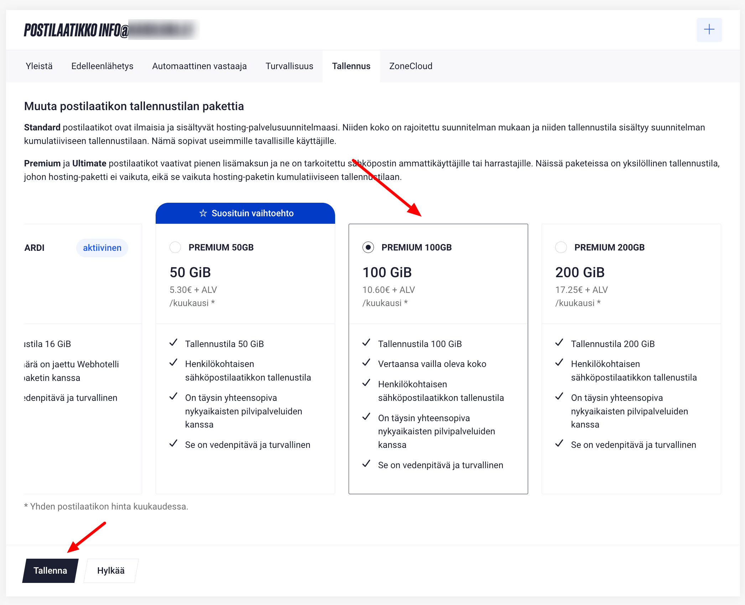The height and width of the screenshot is (605, 745).
Task: Click the 50 GiB plan size heading
Action: tap(190, 272)
